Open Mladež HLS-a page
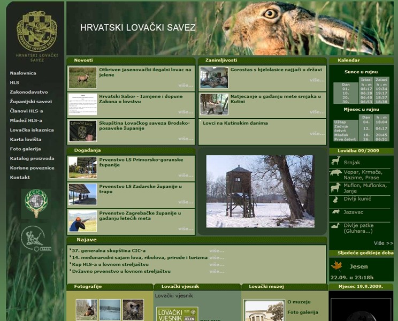The width and height of the screenshot is (398, 321). point(26,120)
